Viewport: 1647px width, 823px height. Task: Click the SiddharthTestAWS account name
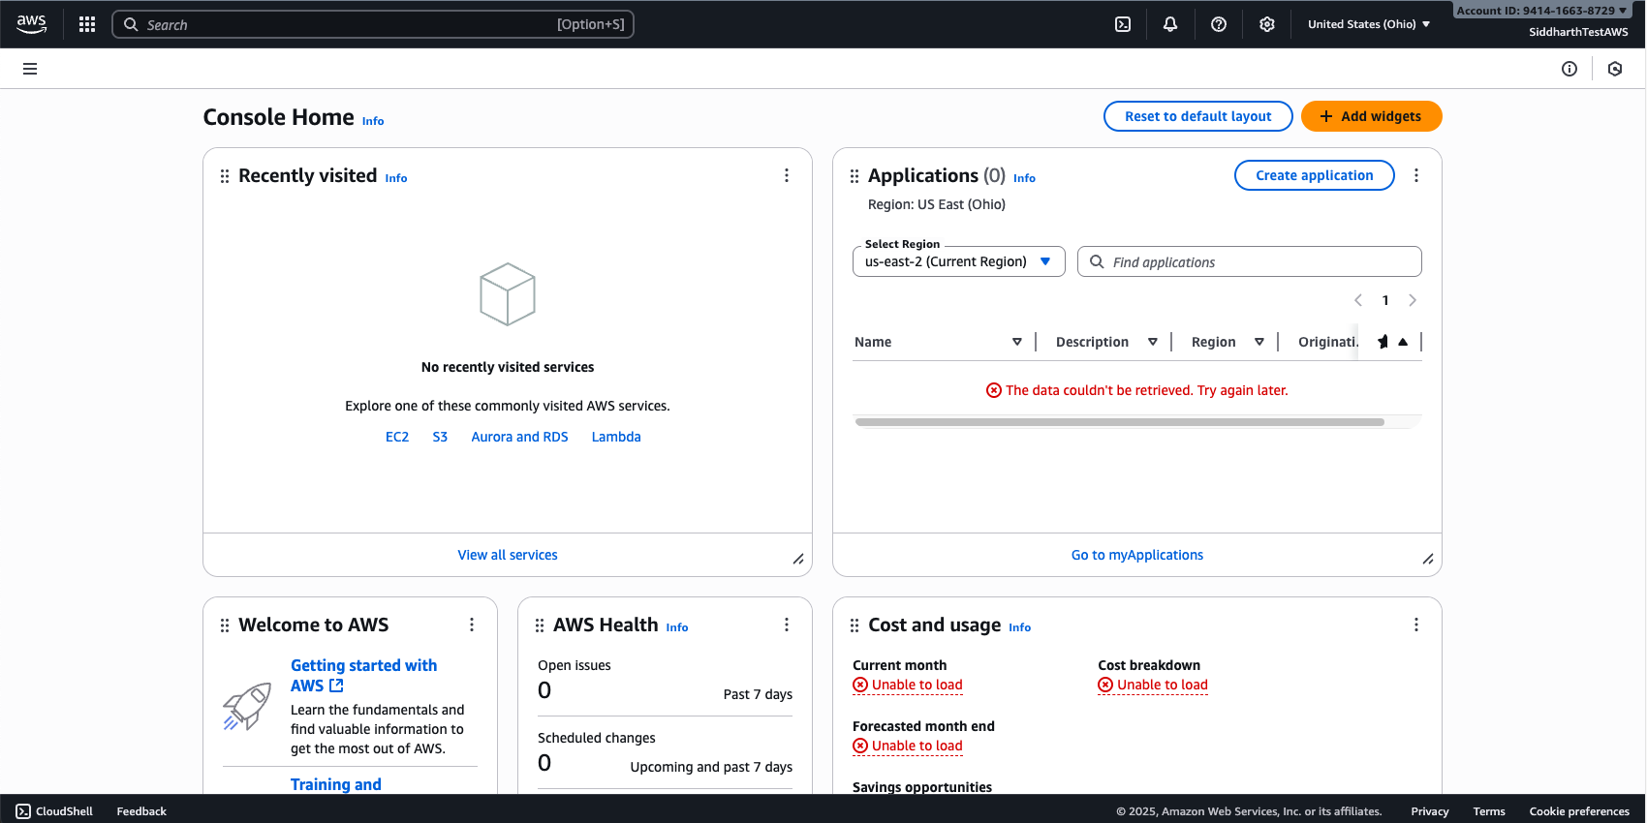click(x=1578, y=32)
